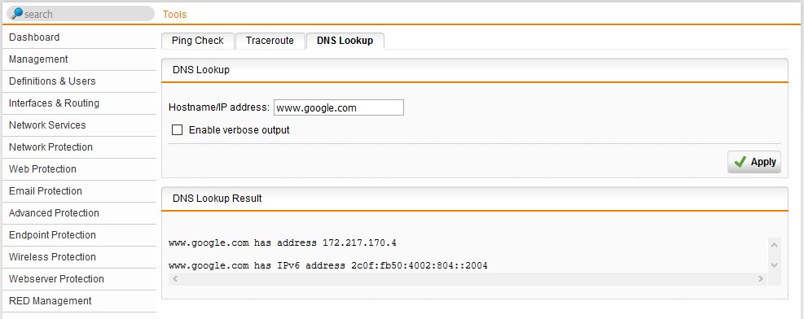Click the sidebar search field

pyautogui.click(x=81, y=14)
